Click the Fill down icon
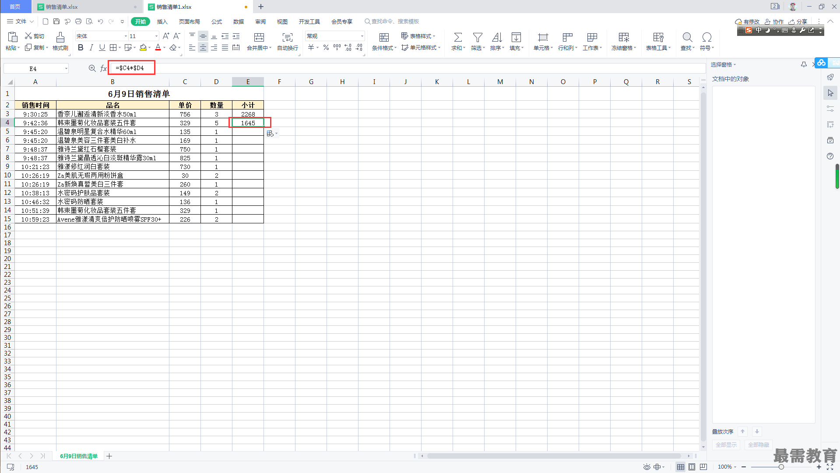This screenshot has height=473, width=840. click(x=516, y=37)
